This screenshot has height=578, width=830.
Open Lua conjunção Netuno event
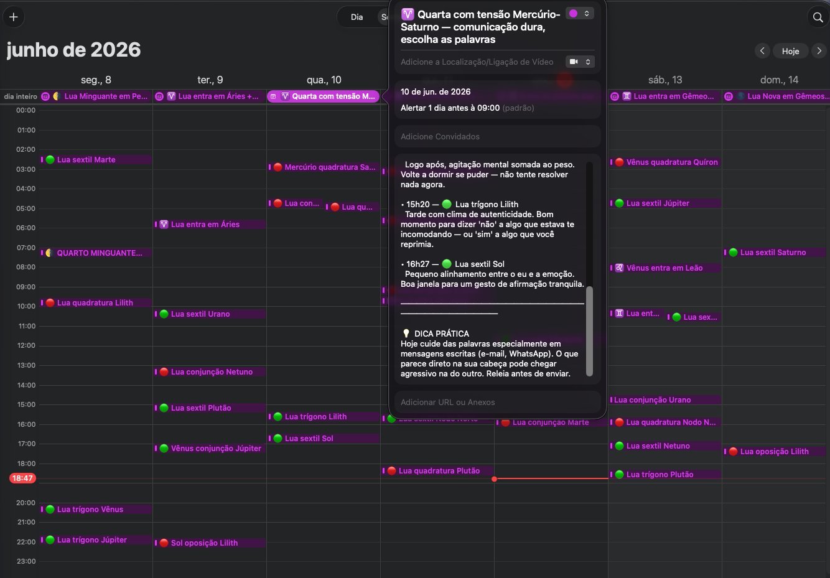[x=210, y=372]
